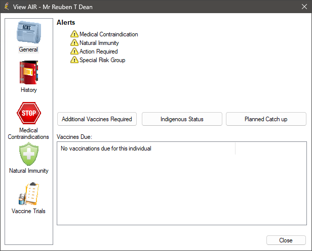Open the Indigenous Status button
Image resolution: width=312 pixels, height=251 pixels.
tap(182, 119)
